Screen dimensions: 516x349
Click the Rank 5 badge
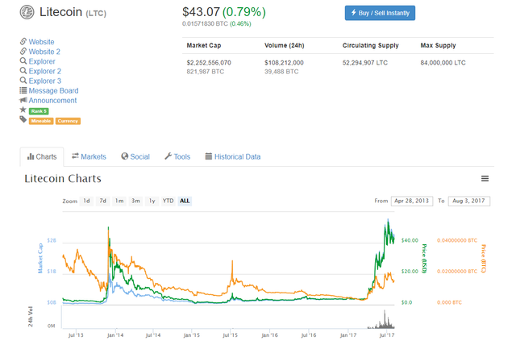39,111
